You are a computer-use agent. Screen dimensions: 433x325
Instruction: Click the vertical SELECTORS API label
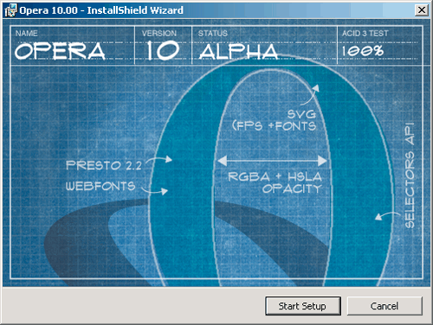pyautogui.click(x=410, y=175)
